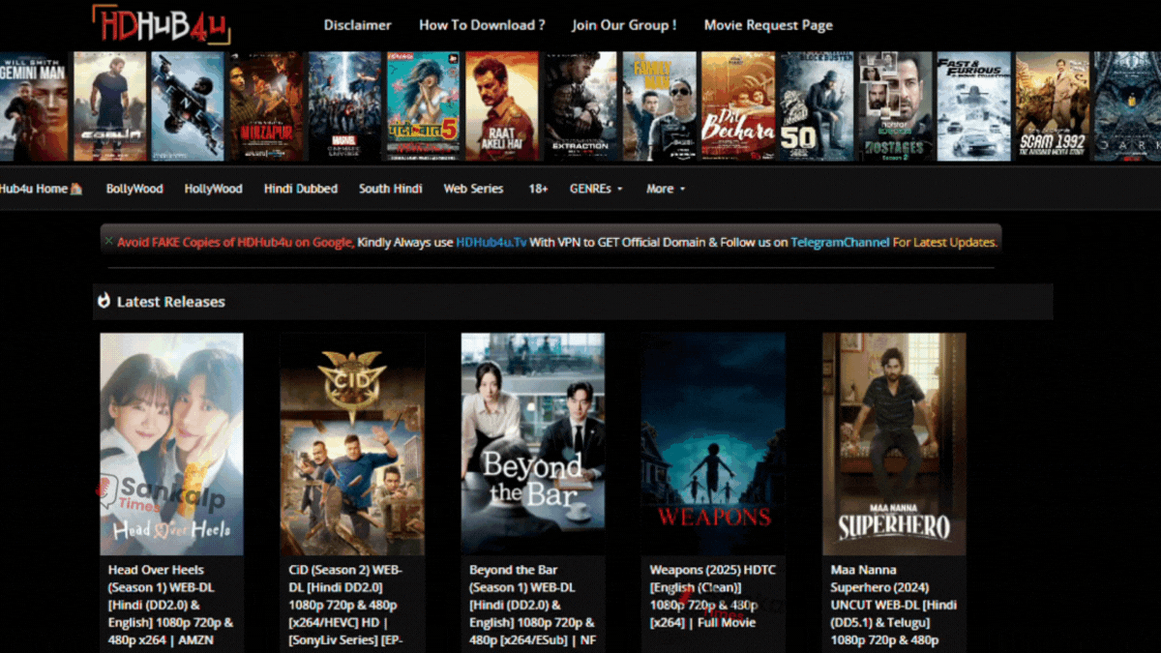The height and width of the screenshot is (653, 1161).
Task: Click the Scam 1992 poster in the carousel
Action: click(1052, 104)
